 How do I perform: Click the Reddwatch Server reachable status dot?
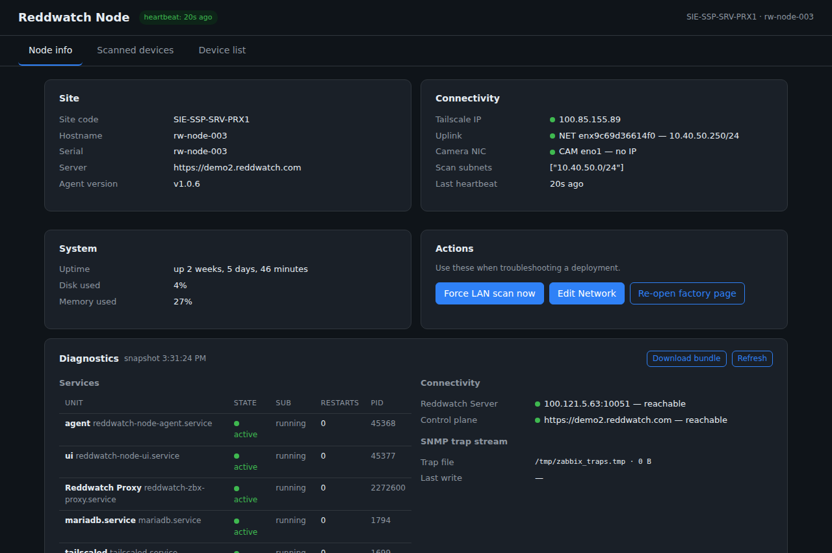pos(538,404)
